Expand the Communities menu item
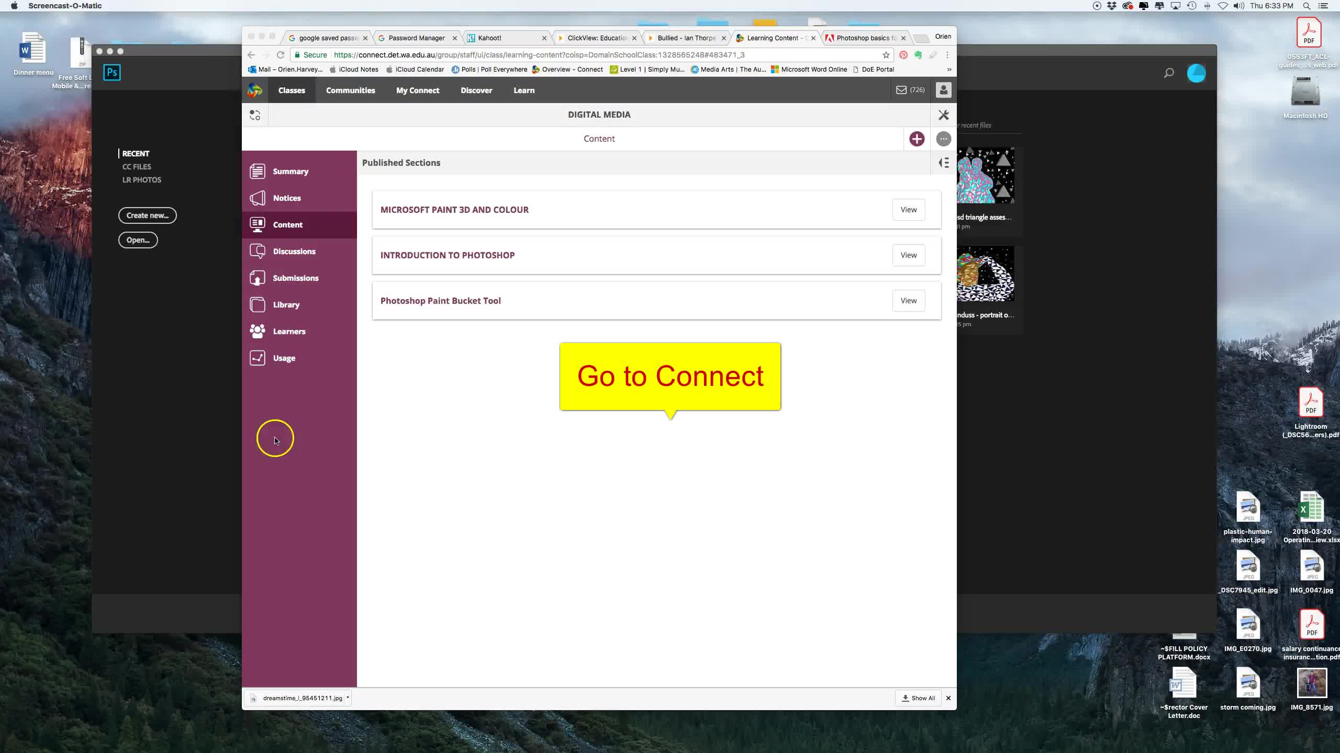 click(350, 89)
